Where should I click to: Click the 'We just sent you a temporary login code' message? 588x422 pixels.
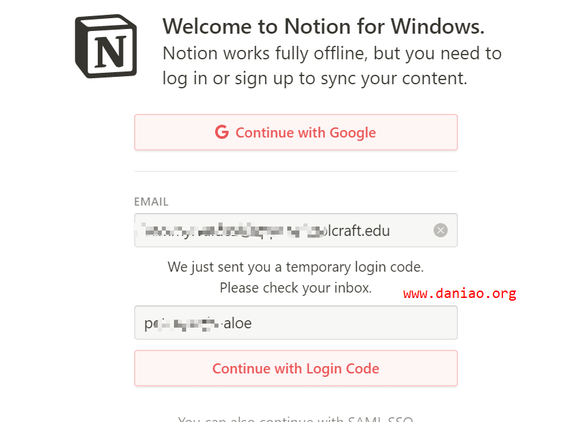tap(296, 267)
